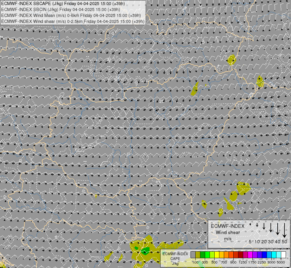Click the '30' label under the shear arrows
This screenshot has width=291, height=268.
(271, 241)
